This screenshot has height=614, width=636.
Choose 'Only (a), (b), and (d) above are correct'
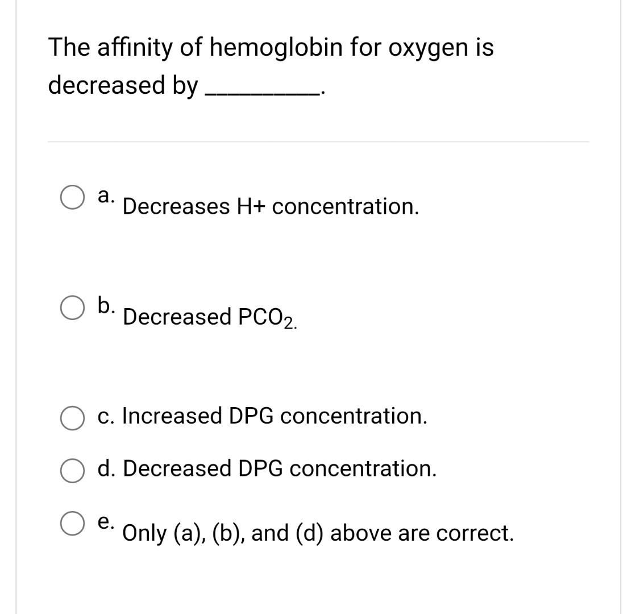(x=318, y=533)
